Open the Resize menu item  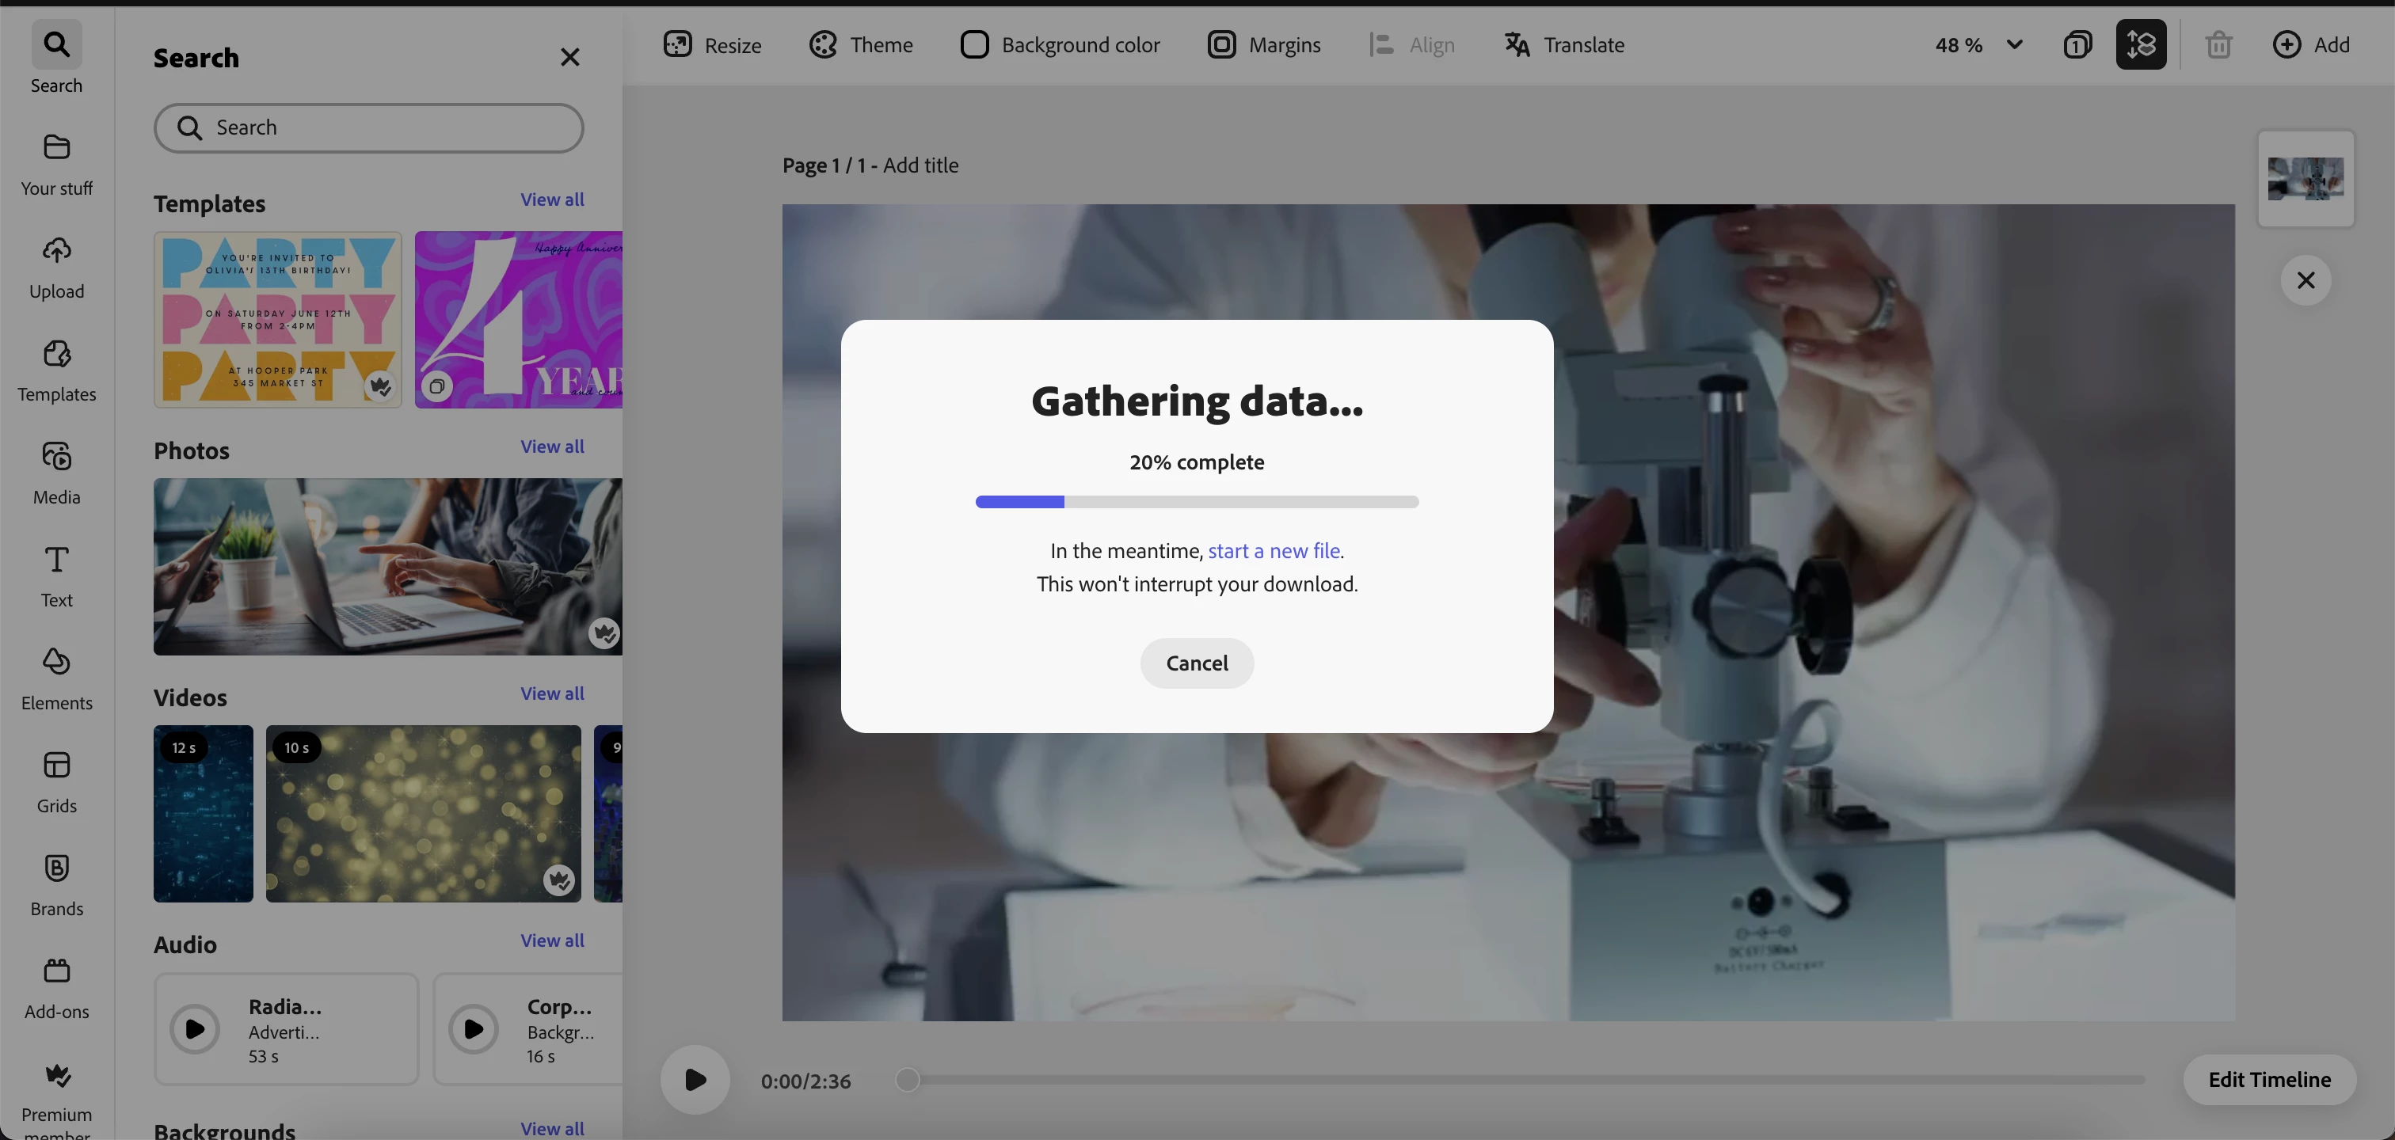712,44
